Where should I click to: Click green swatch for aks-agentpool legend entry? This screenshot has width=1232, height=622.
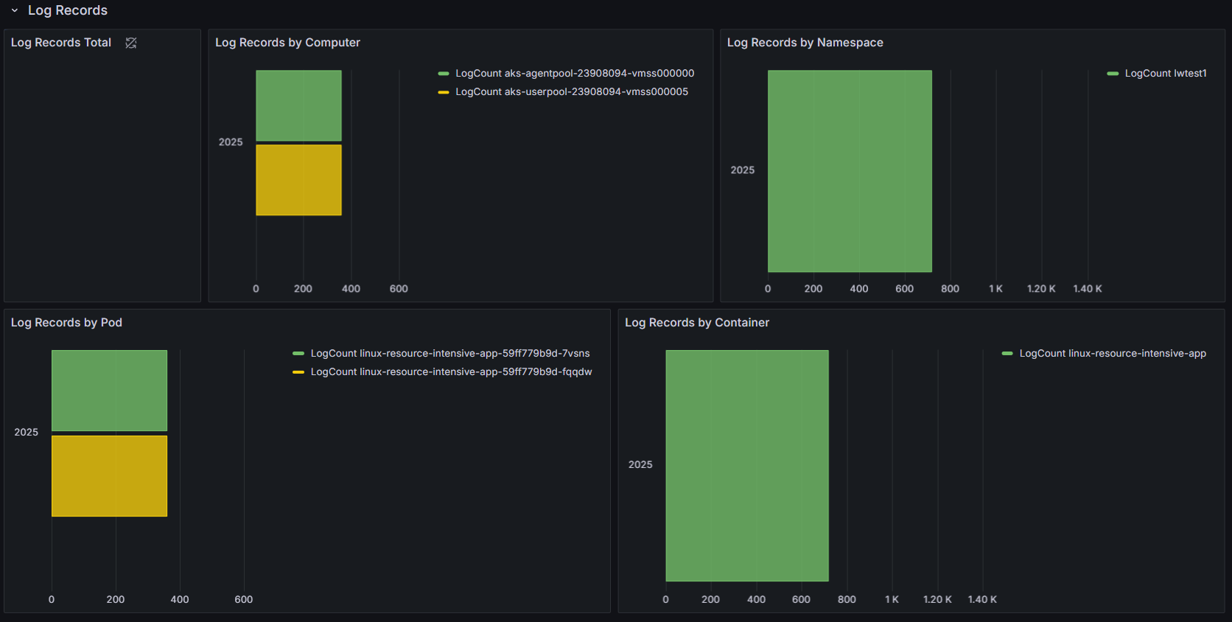pyautogui.click(x=444, y=74)
